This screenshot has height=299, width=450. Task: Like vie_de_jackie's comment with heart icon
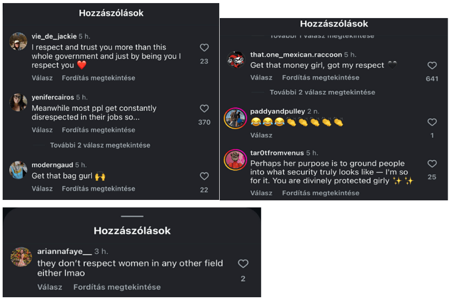pyautogui.click(x=204, y=48)
